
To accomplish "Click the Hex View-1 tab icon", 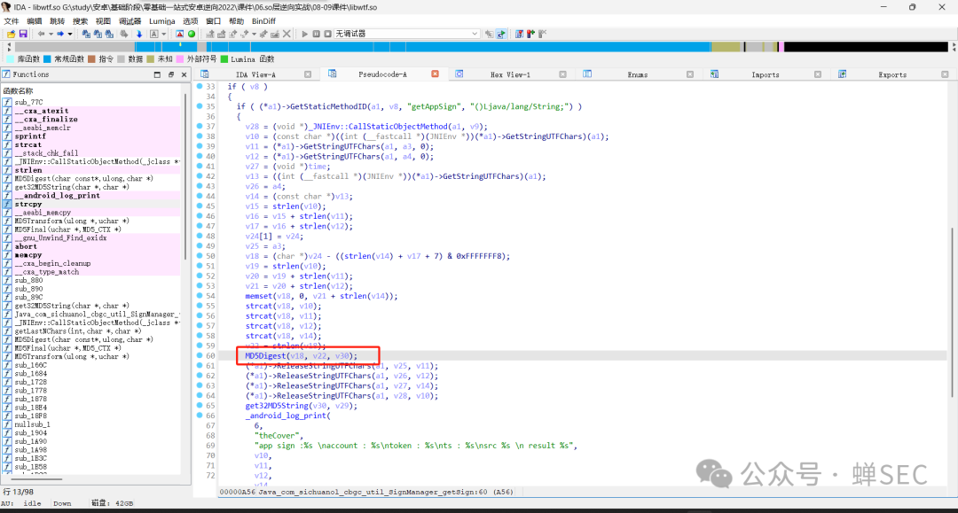I will tap(459, 74).
